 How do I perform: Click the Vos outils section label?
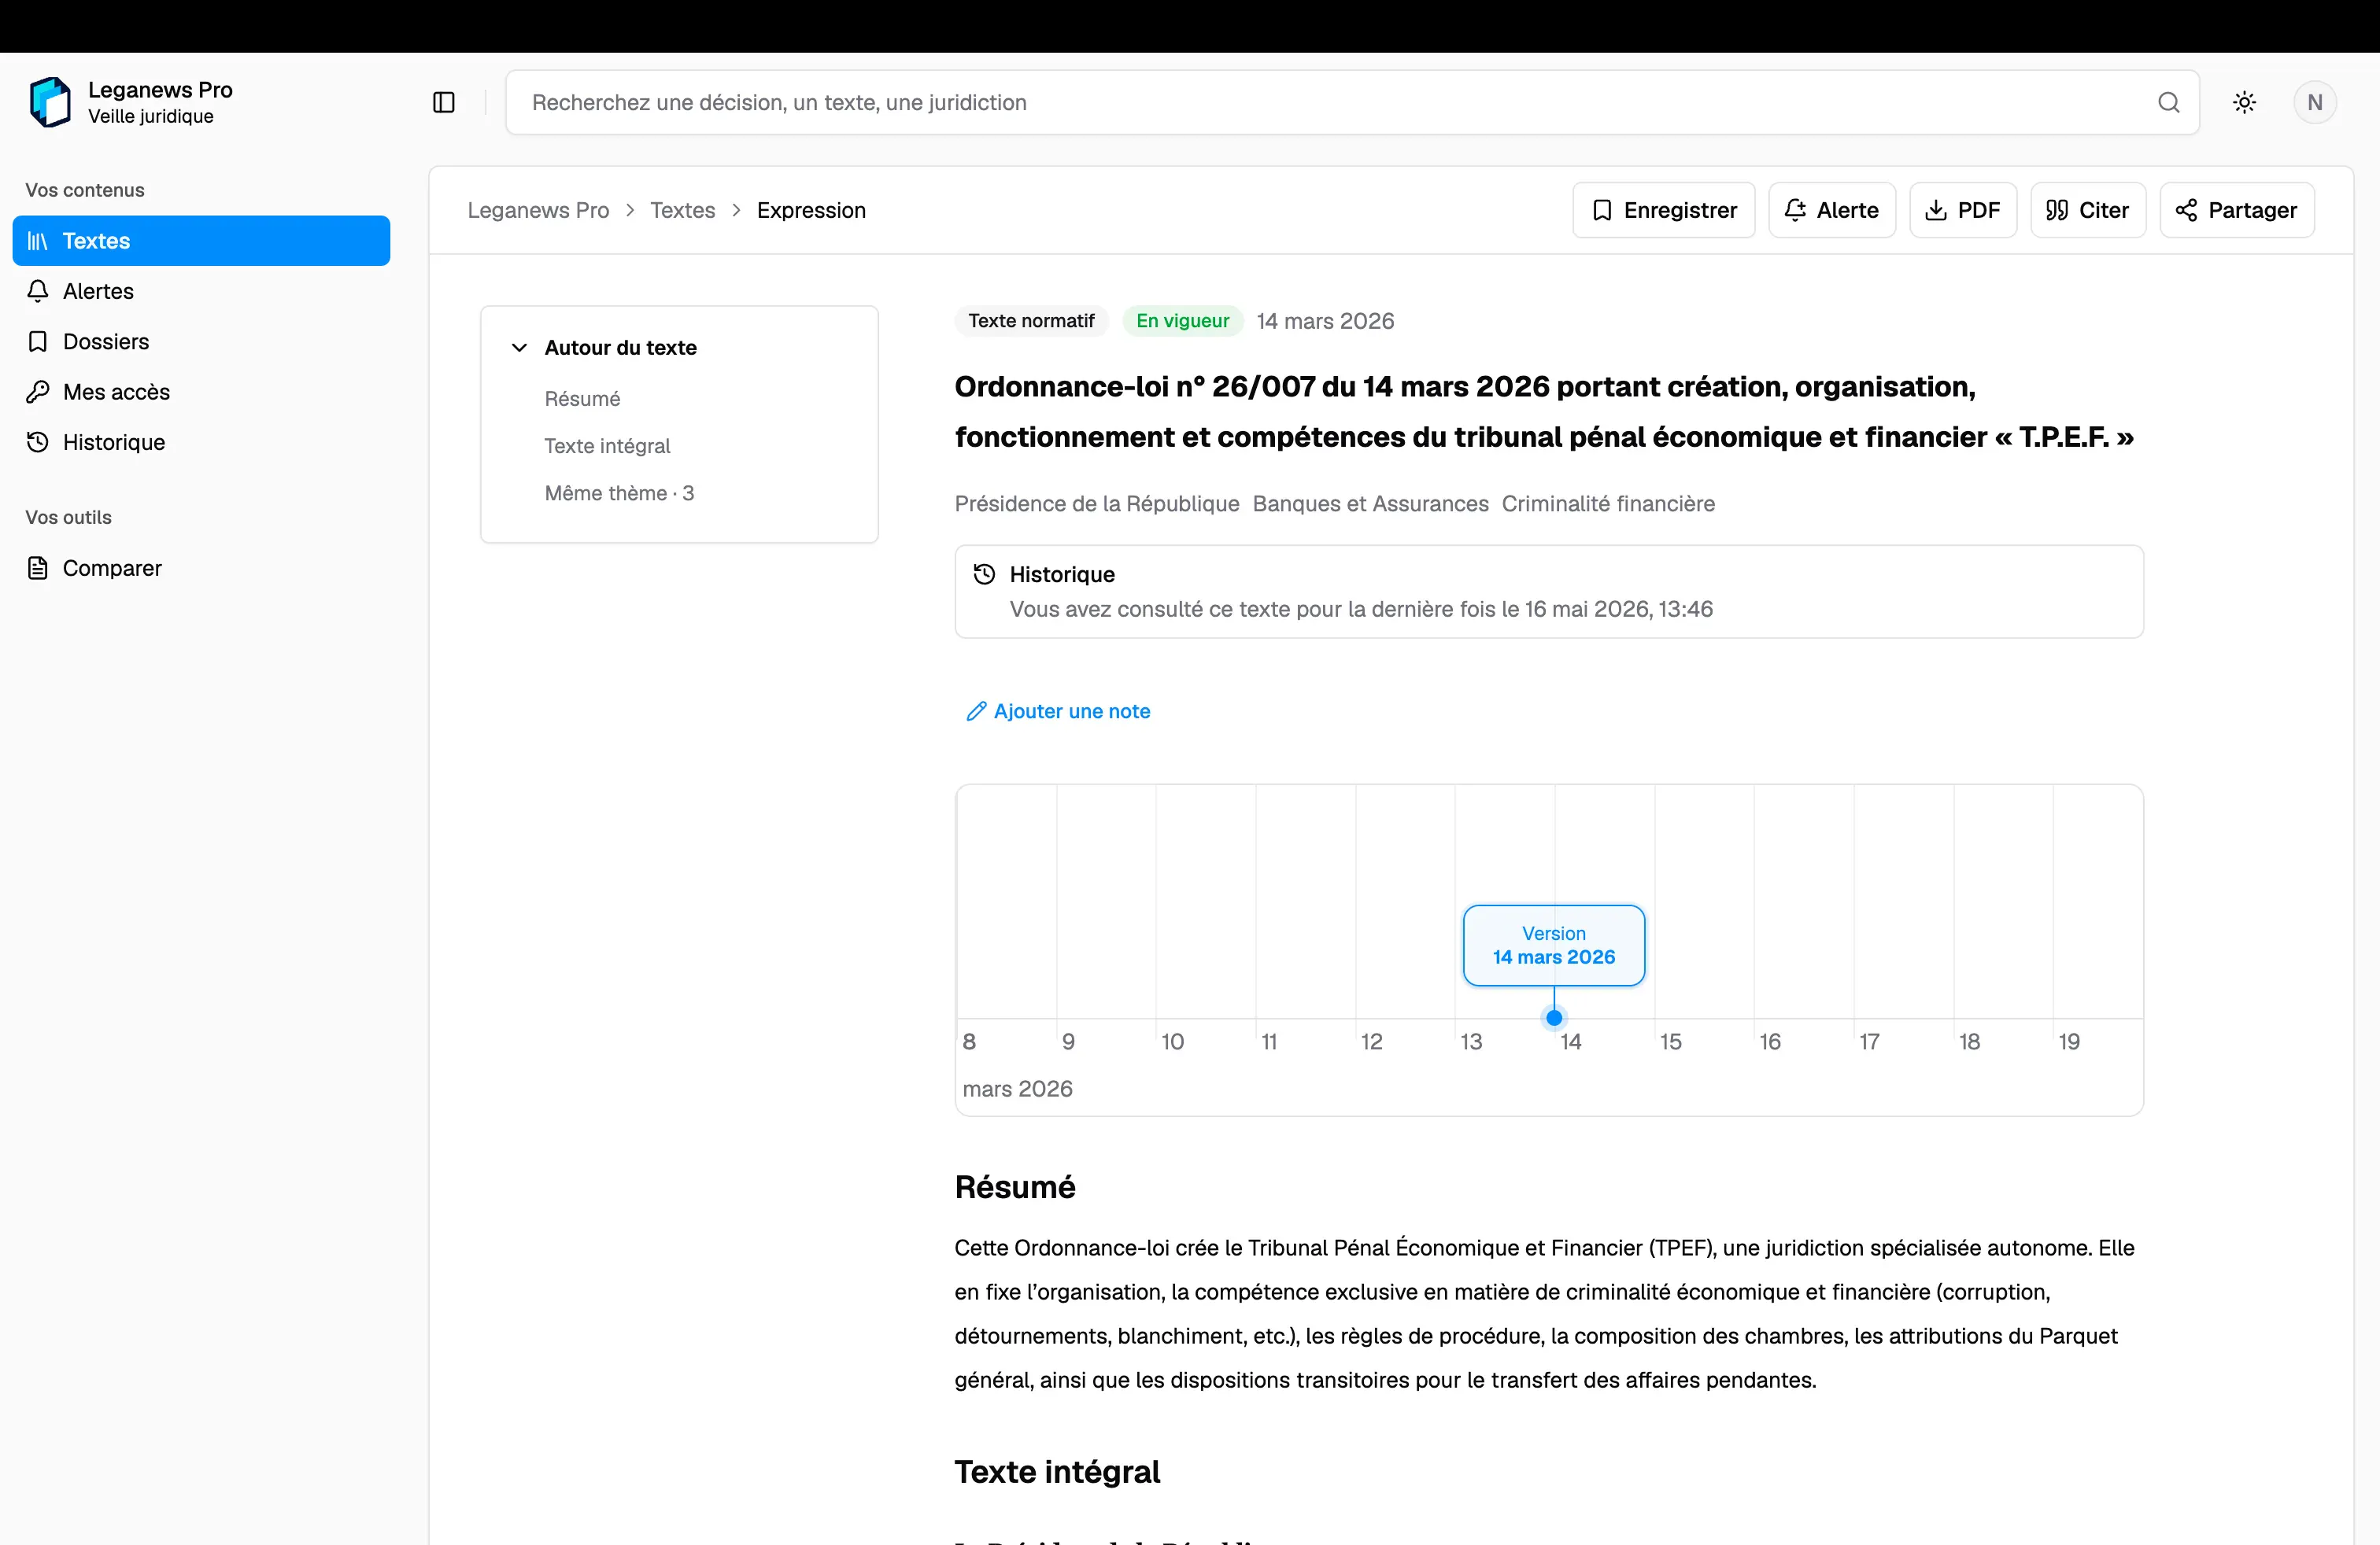(69, 518)
